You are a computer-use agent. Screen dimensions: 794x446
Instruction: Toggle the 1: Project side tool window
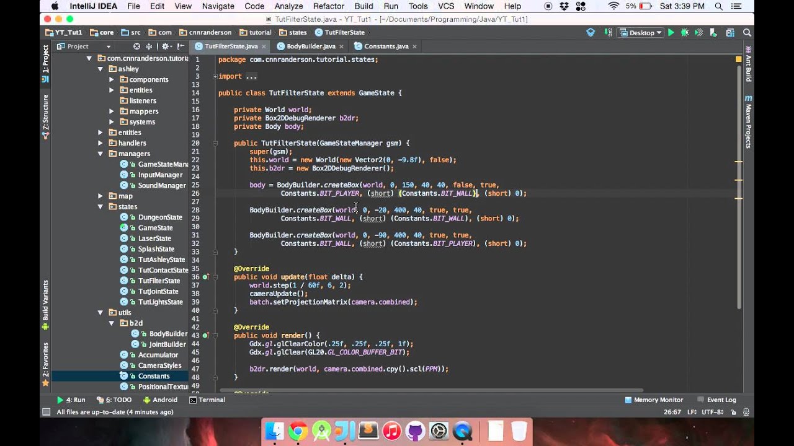coord(45,64)
